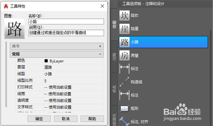This screenshot has width=213, height=126.
Task: Click the 说明 description input field
Action: click(x=66, y=33)
